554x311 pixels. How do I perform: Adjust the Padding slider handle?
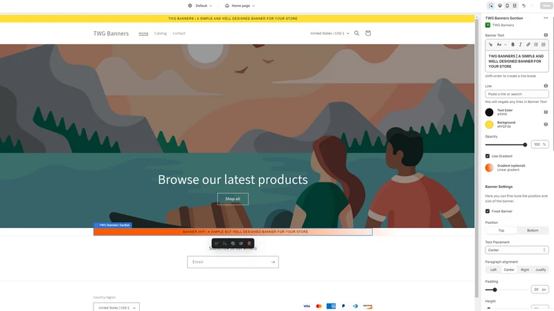tap(494, 290)
